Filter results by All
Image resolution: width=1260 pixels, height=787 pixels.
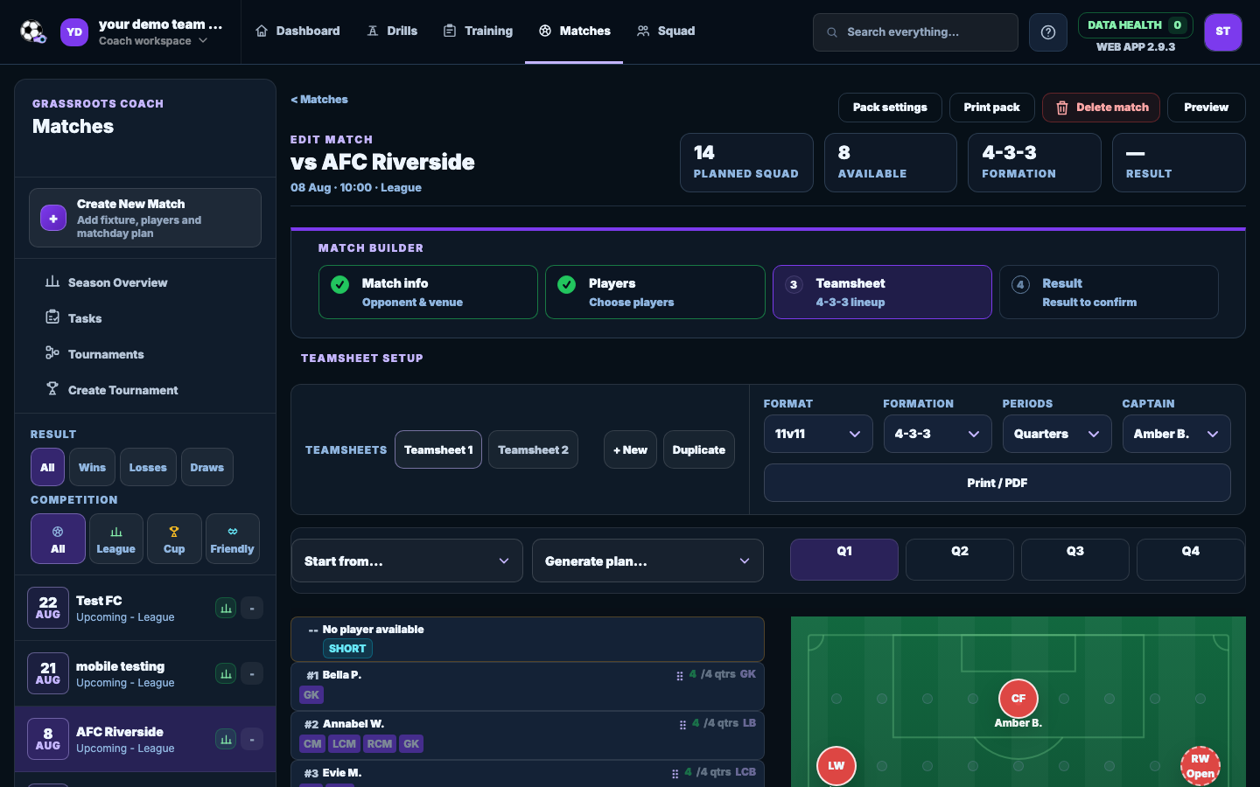(47, 467)
